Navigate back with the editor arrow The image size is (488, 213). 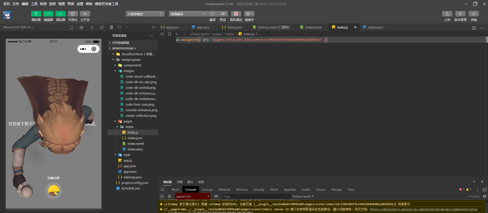pyautogui.click(x=177, y=34)
